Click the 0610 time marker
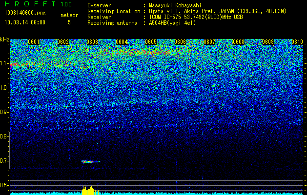This screenshot has width=307, height=195. (297, 42)
